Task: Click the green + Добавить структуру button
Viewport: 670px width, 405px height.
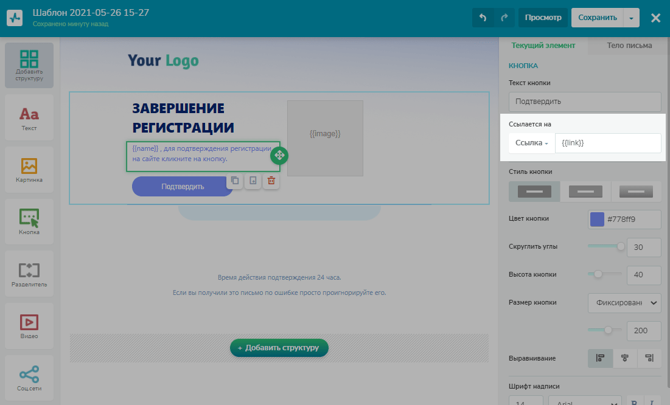Action: (279, 348)
